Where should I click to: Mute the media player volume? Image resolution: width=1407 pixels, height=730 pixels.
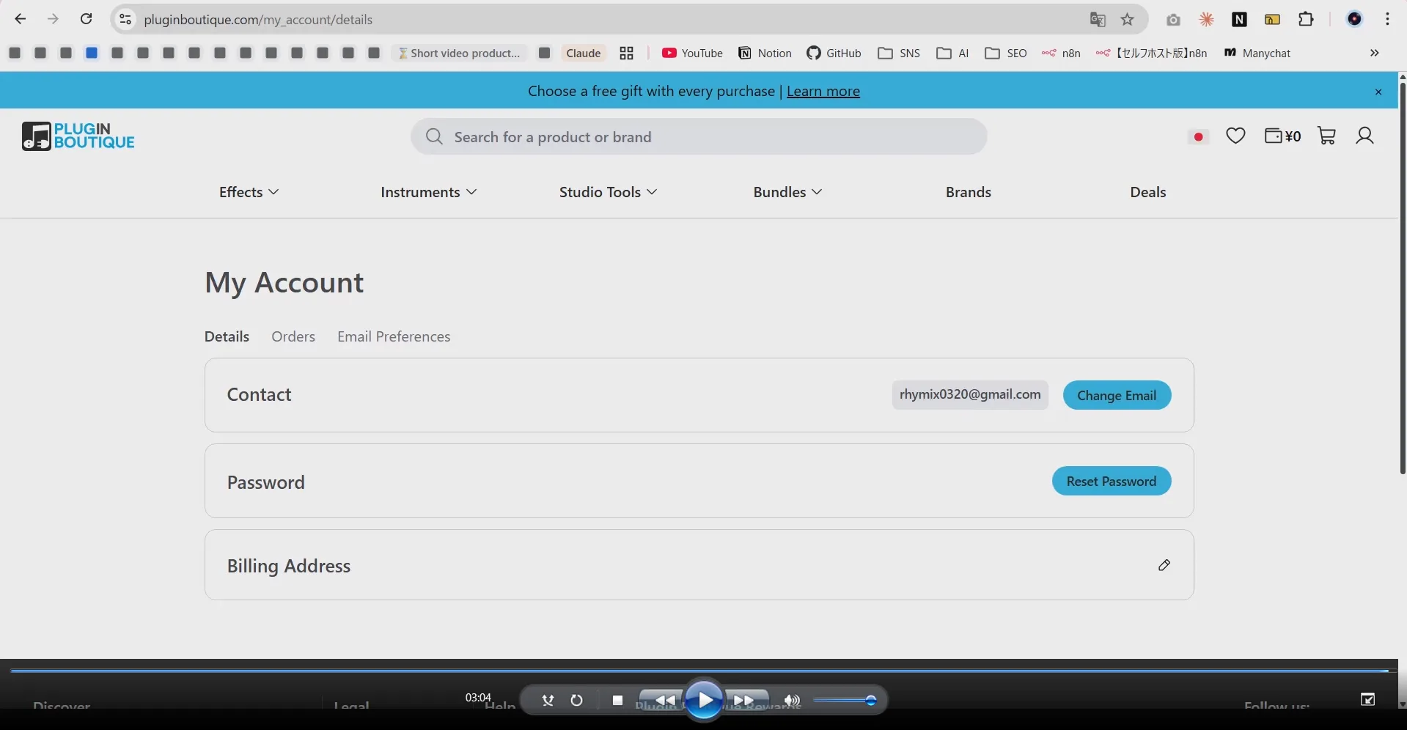coord(792,701)
